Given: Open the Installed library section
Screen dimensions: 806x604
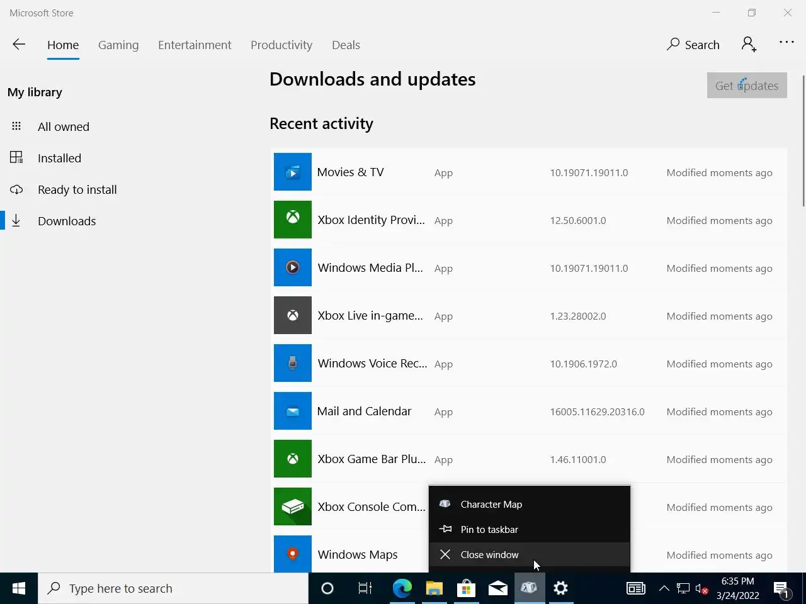Looking at the screenshot, I should pyautogui.click(x=59, y=158).
